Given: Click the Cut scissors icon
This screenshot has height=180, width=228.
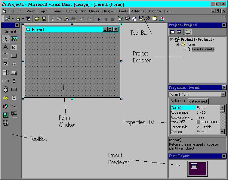Looking at the screenshot, I should (x=53, y=19).
